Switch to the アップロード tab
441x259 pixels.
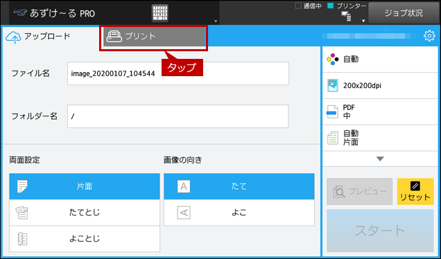click(38, 37)
